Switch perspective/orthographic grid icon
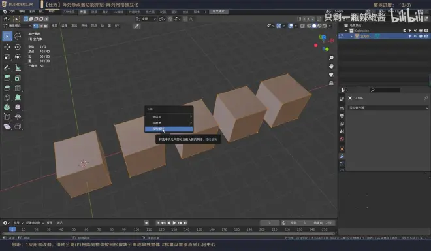The height and width of the screenshot is (251, 431). coord(331,83)
